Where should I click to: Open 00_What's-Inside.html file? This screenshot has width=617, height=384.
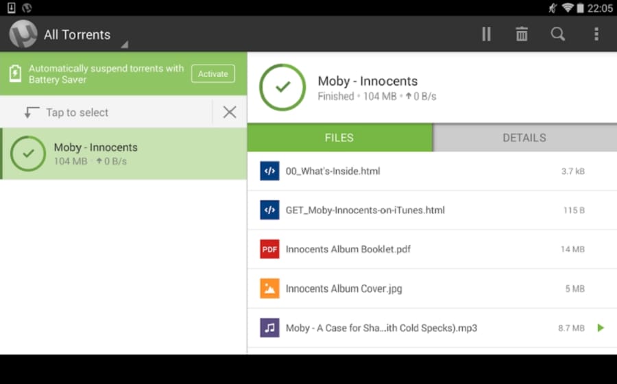click(432, 171)
